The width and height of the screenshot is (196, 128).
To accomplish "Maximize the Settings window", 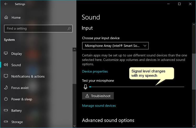I will click(x=179, y=4).
